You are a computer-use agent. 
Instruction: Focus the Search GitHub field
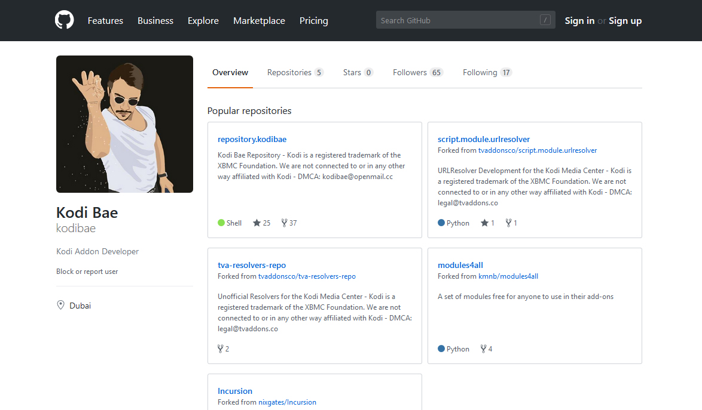(466, 20)
